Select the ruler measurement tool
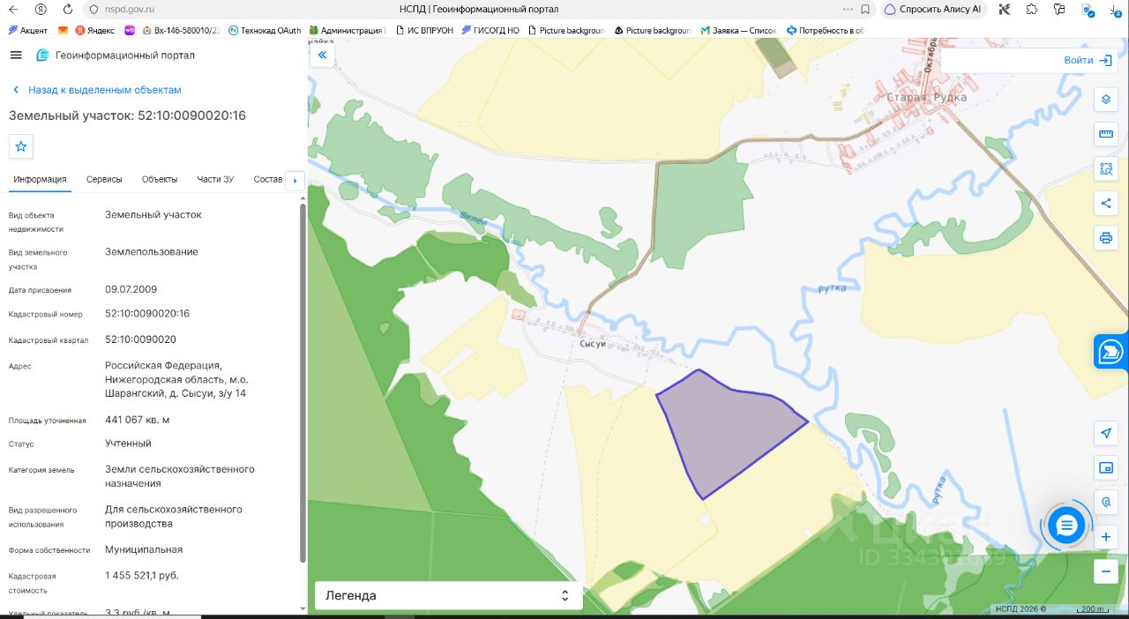1129x619 pixels. (x=1106, y=134)
